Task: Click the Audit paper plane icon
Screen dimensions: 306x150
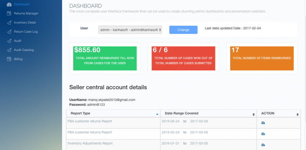Action: (9, 41)
